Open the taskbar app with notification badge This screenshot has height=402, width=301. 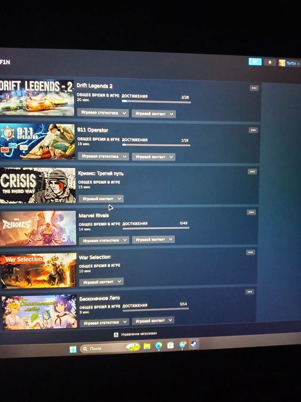183,345
